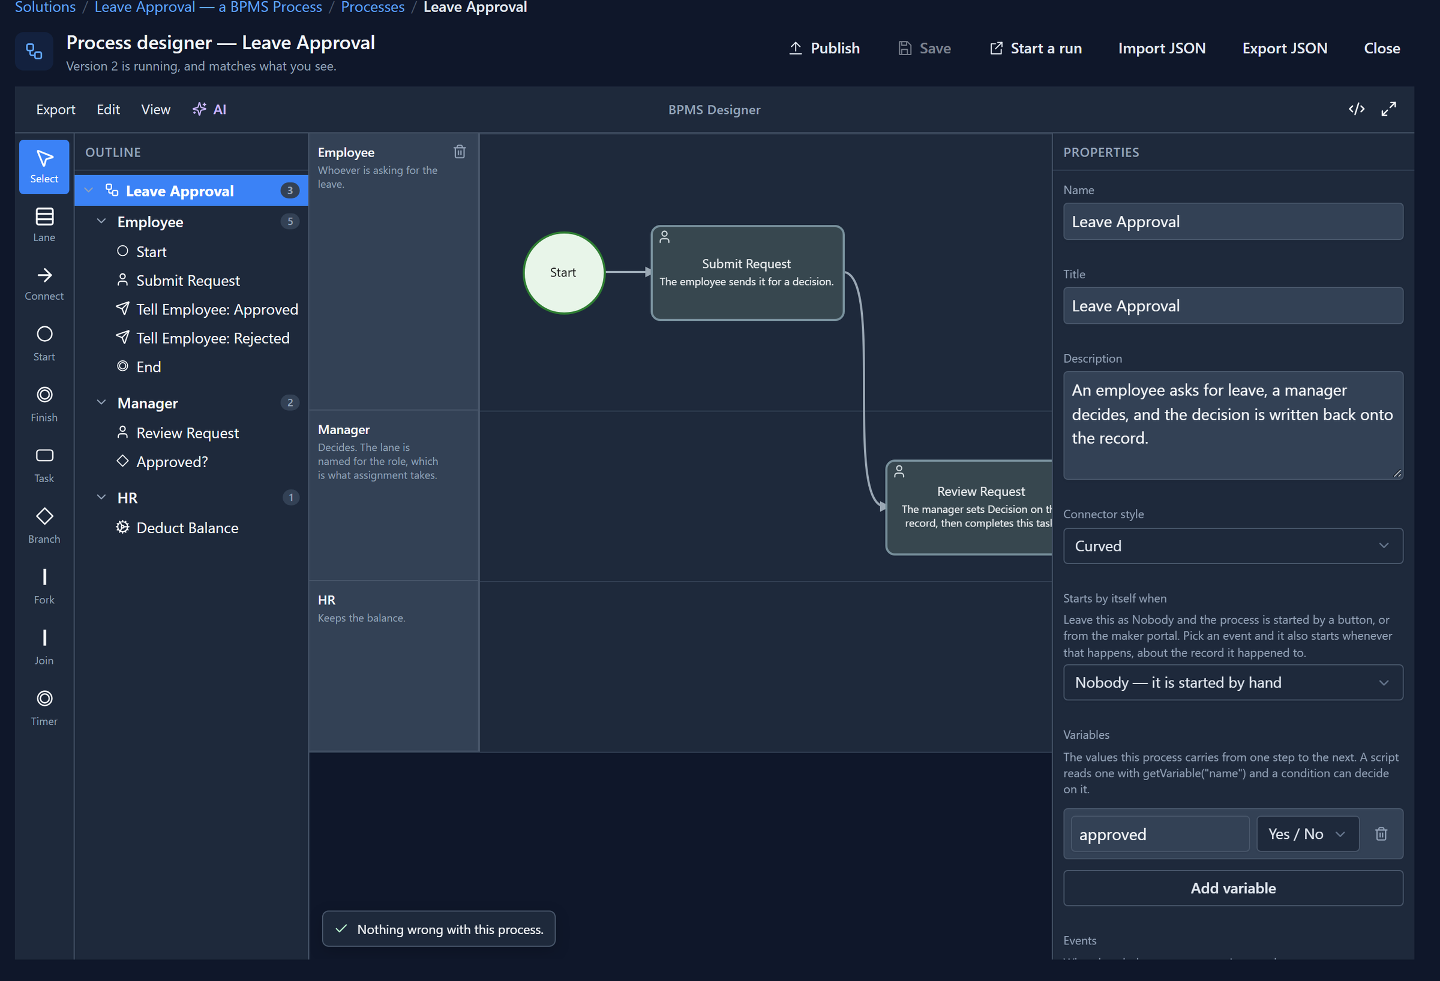Expand the designer to fullscreen
This screenshot has width=1440, height=981.
click(1388, 109)
